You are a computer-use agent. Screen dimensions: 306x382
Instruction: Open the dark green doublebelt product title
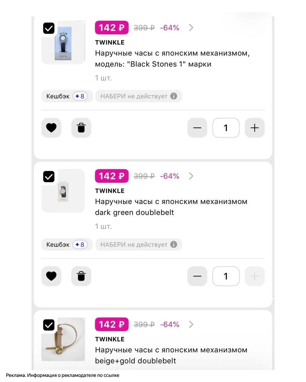(x=171, y=207)
